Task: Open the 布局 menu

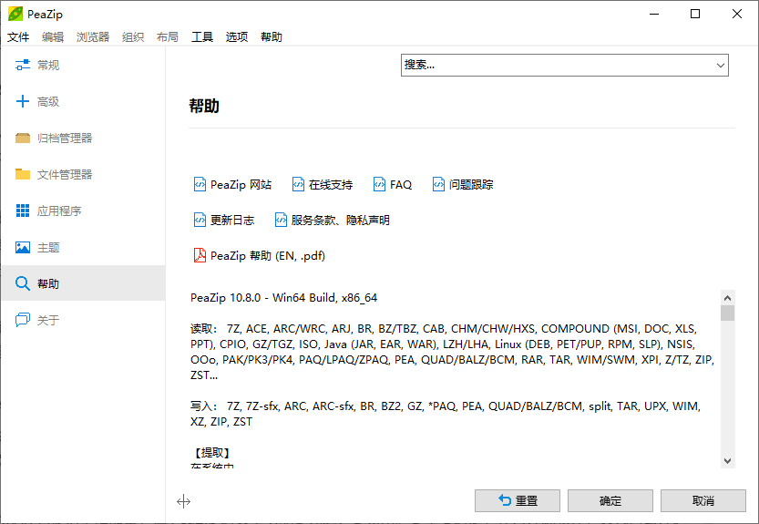Action: 168,36
